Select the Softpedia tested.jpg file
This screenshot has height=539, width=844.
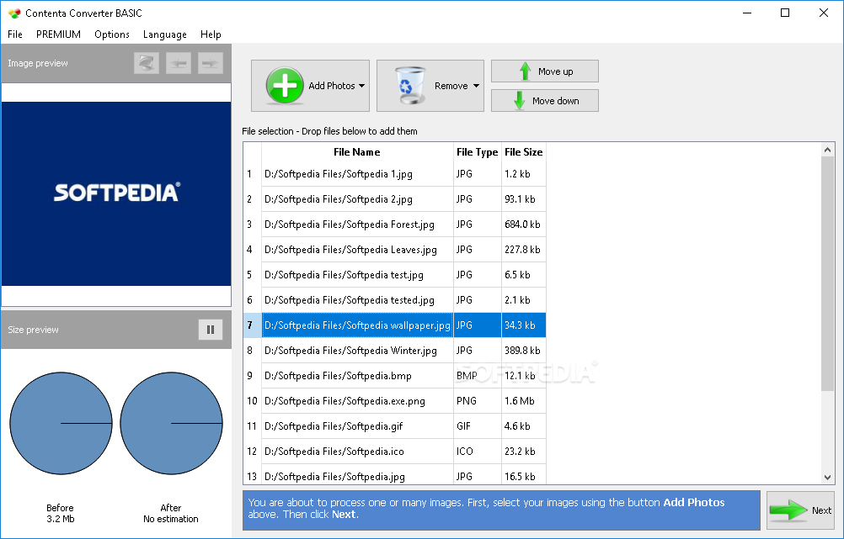[x=357, y=300]
